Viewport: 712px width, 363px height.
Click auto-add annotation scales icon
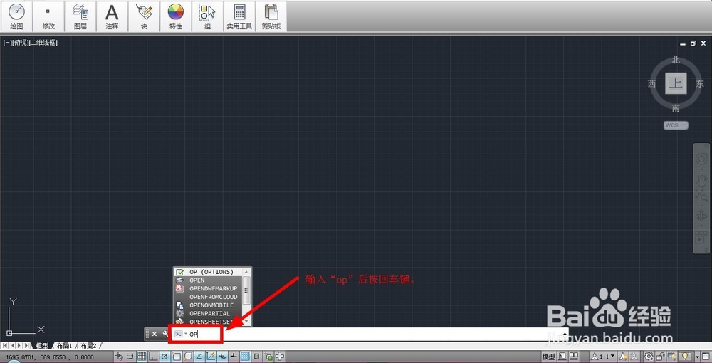coord(634,357)
